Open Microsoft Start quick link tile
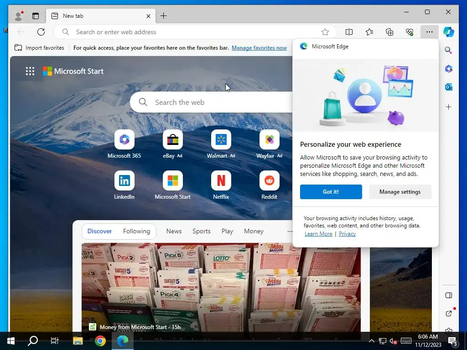This screenshot has height=350, width=467. 172,185
